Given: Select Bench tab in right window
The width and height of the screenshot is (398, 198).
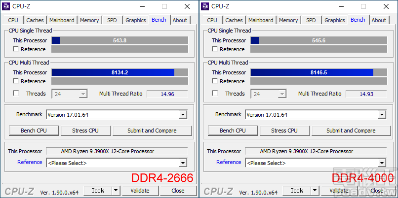Looking at the screenshot, I should [358, 20].
